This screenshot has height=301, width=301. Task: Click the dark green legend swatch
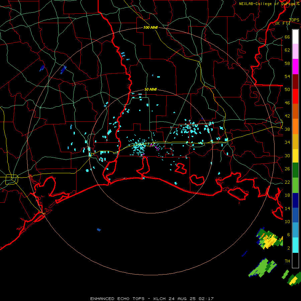295,170
